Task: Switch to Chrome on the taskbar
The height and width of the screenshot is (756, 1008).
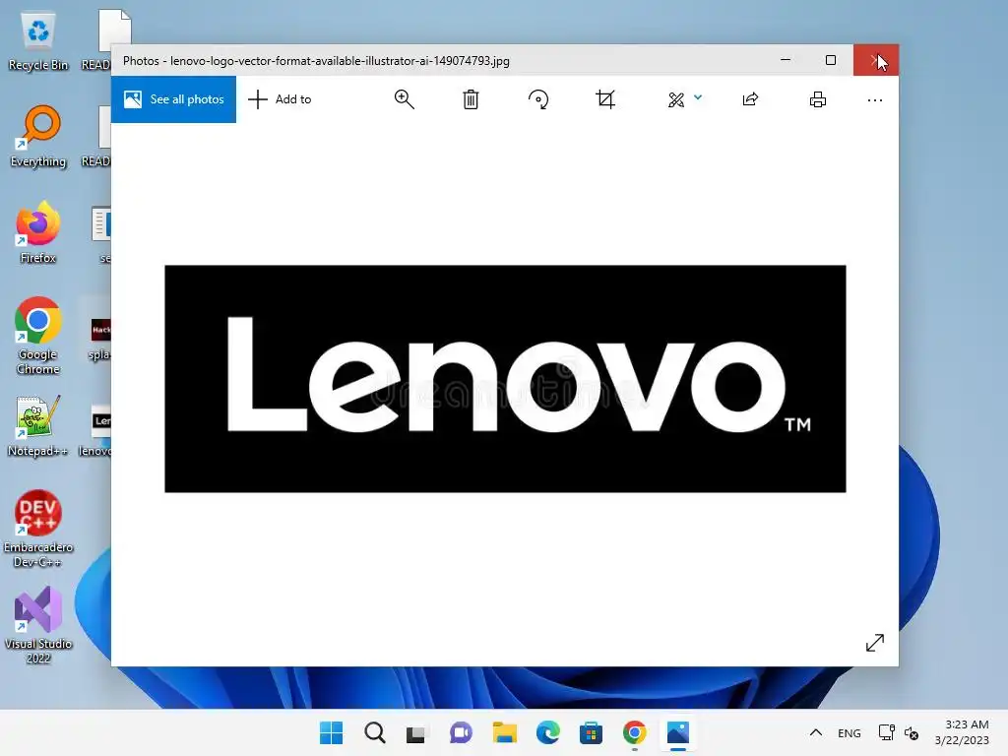Action: (x=635, y=732)
